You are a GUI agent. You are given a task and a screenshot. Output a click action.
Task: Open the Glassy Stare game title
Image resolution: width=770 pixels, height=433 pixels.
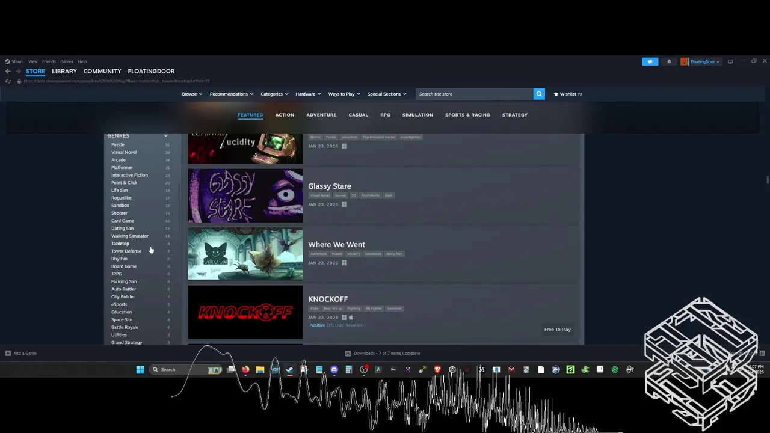tap(330, 186)
